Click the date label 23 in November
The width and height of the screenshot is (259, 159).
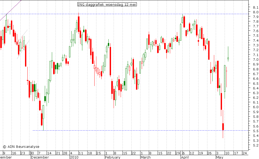pyautogui.click(x=23, y=153)
